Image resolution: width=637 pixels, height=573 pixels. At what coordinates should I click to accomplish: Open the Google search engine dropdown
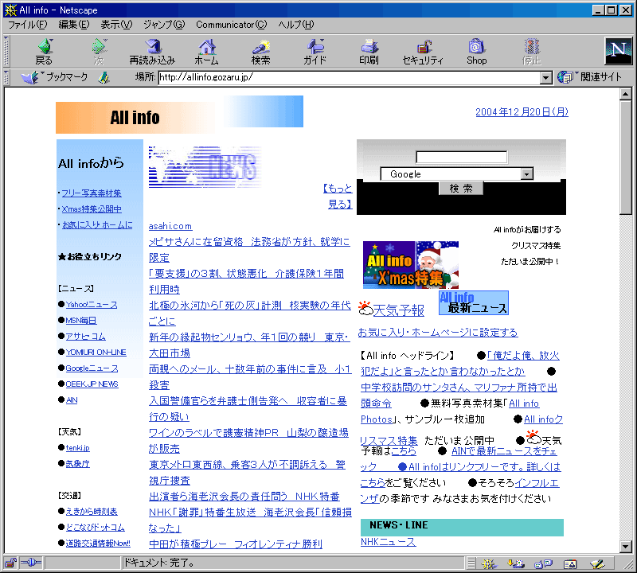[x=527, y=174]
